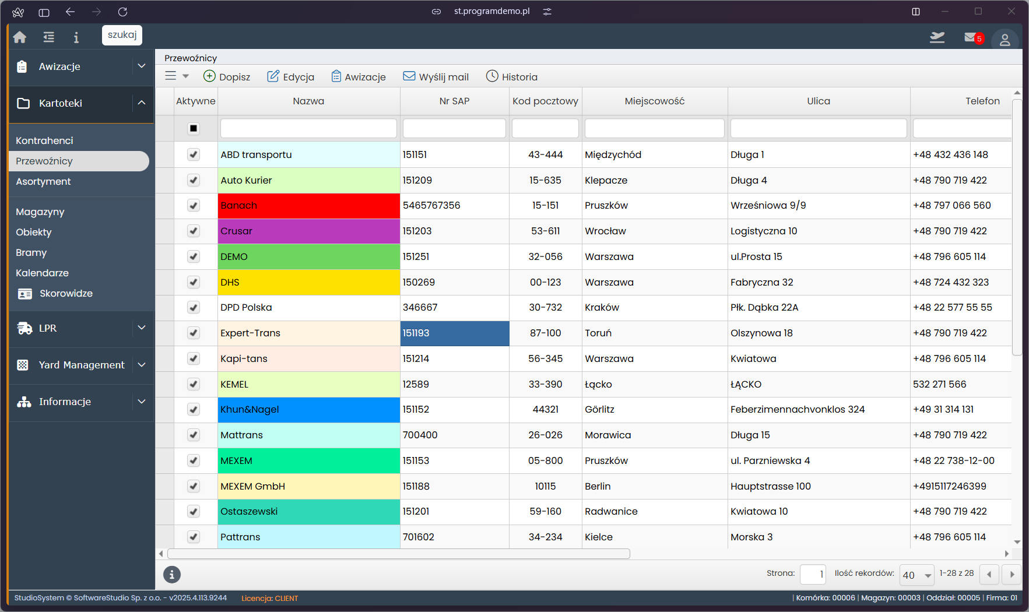Select Skorowidze in the sidebar
The width and height of the screenshot is (1029, 612).
[x=66, y=293]
